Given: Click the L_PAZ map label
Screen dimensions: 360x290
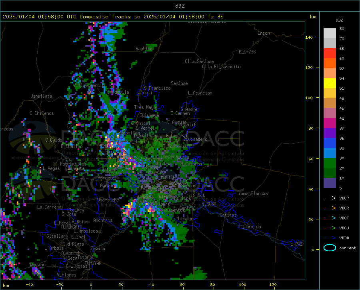Looking at the screenshot, I should tap(296, 244).
